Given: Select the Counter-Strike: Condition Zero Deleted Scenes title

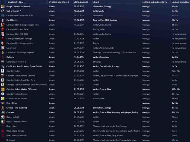Looking at the screenshot, I should (x=27, y=85).
